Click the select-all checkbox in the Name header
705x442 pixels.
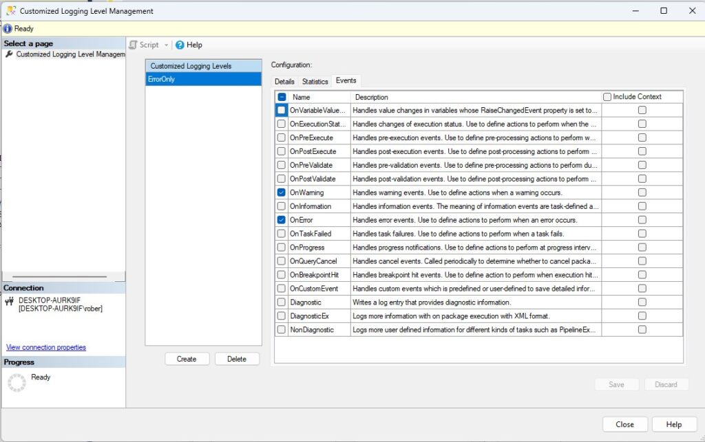[282, 97]
